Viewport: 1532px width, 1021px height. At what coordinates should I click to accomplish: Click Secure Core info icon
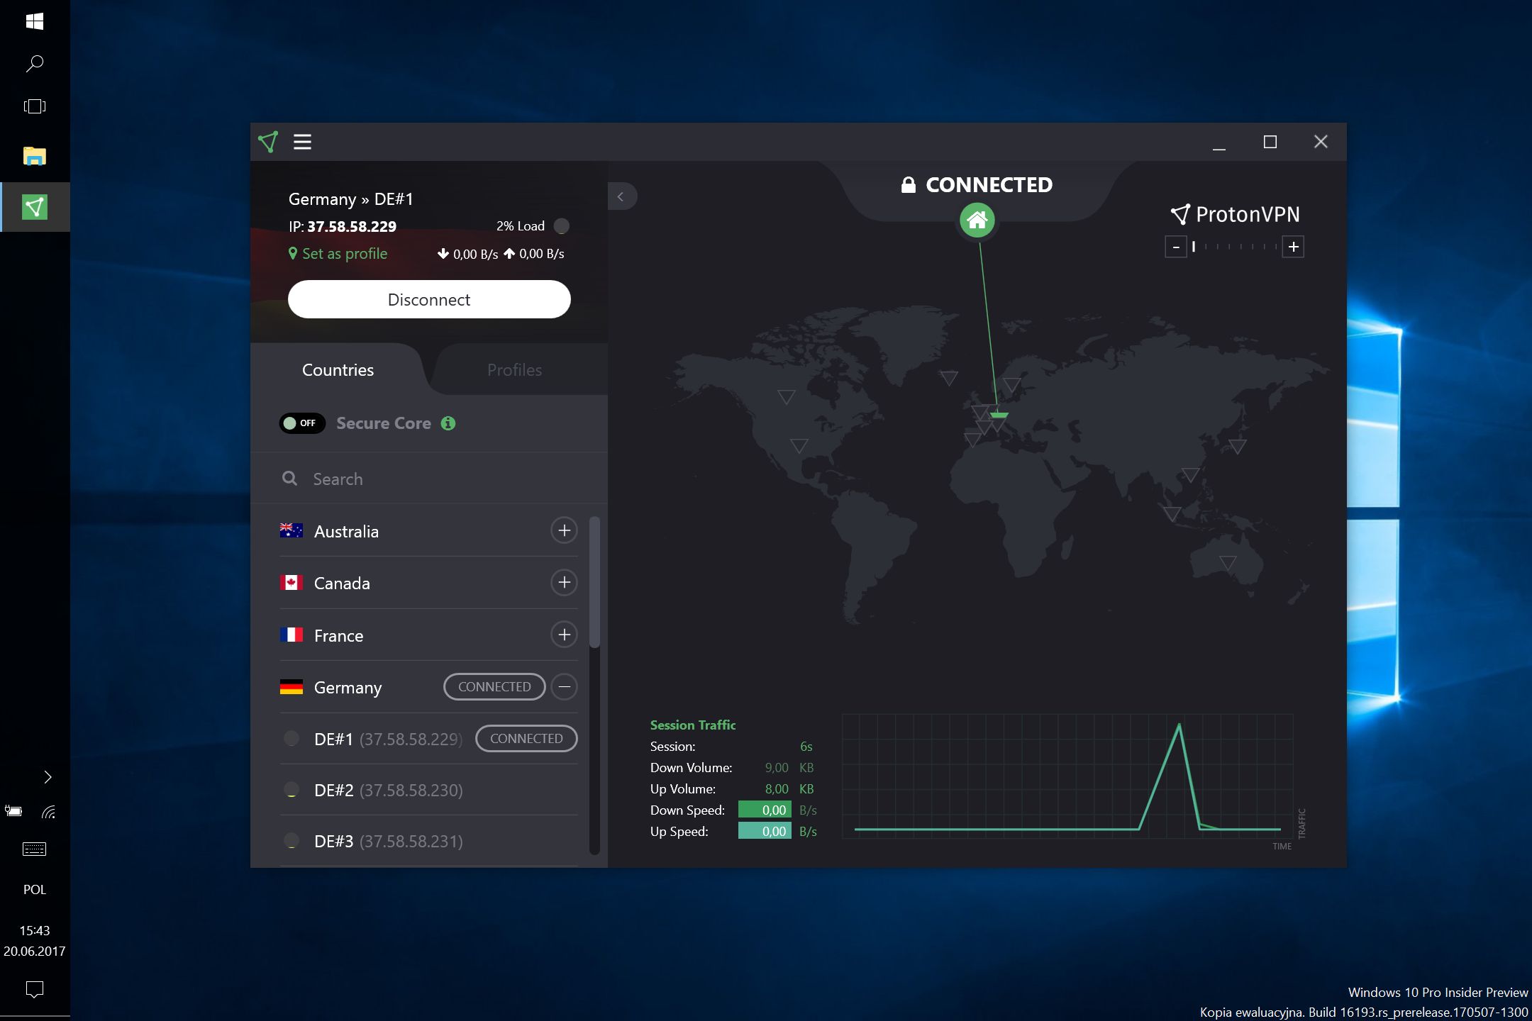(x=448, y=423)
